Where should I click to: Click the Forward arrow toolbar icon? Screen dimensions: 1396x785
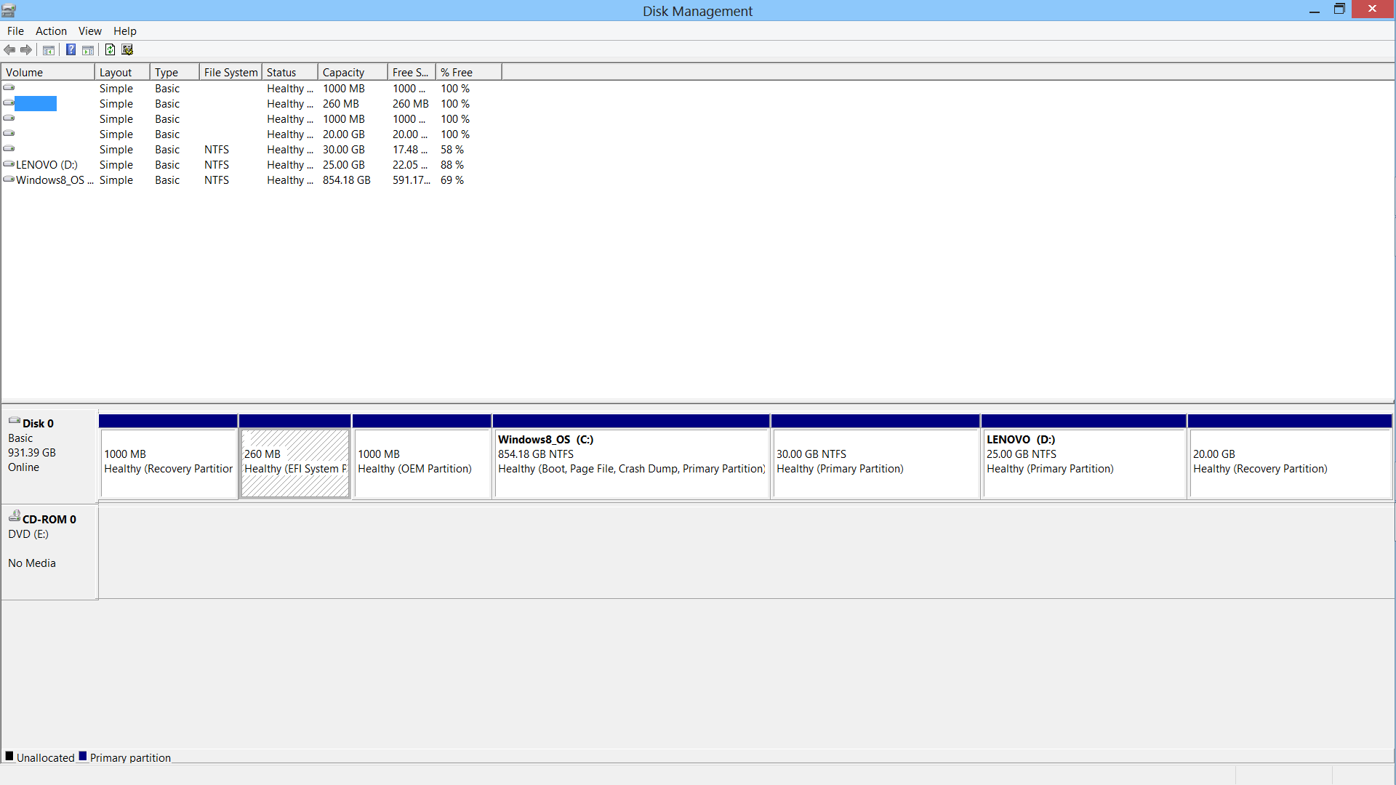click(x=26, y=50)
